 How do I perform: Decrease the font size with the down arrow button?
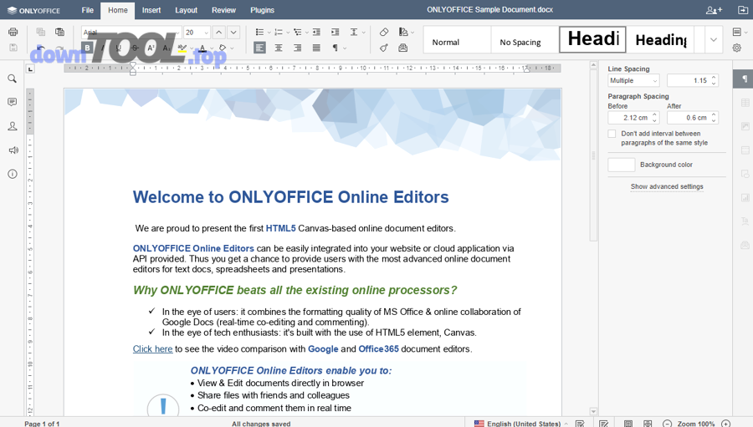pyautogui.click(x=233, y=32)
